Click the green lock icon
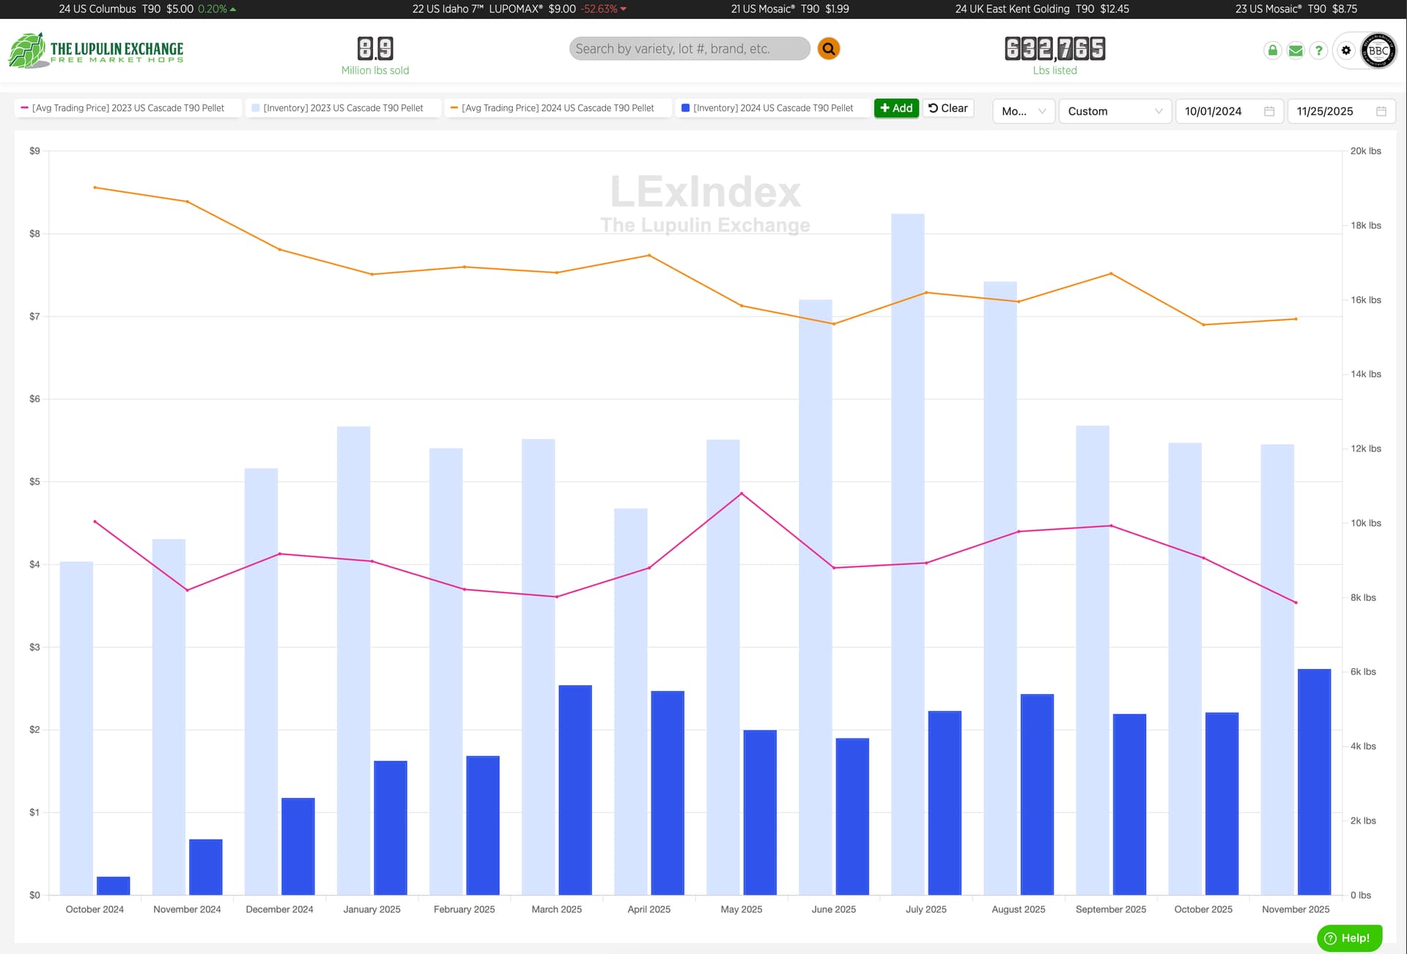The height and width of the screenshot is (954, 1407). (x=1273, y=51)
